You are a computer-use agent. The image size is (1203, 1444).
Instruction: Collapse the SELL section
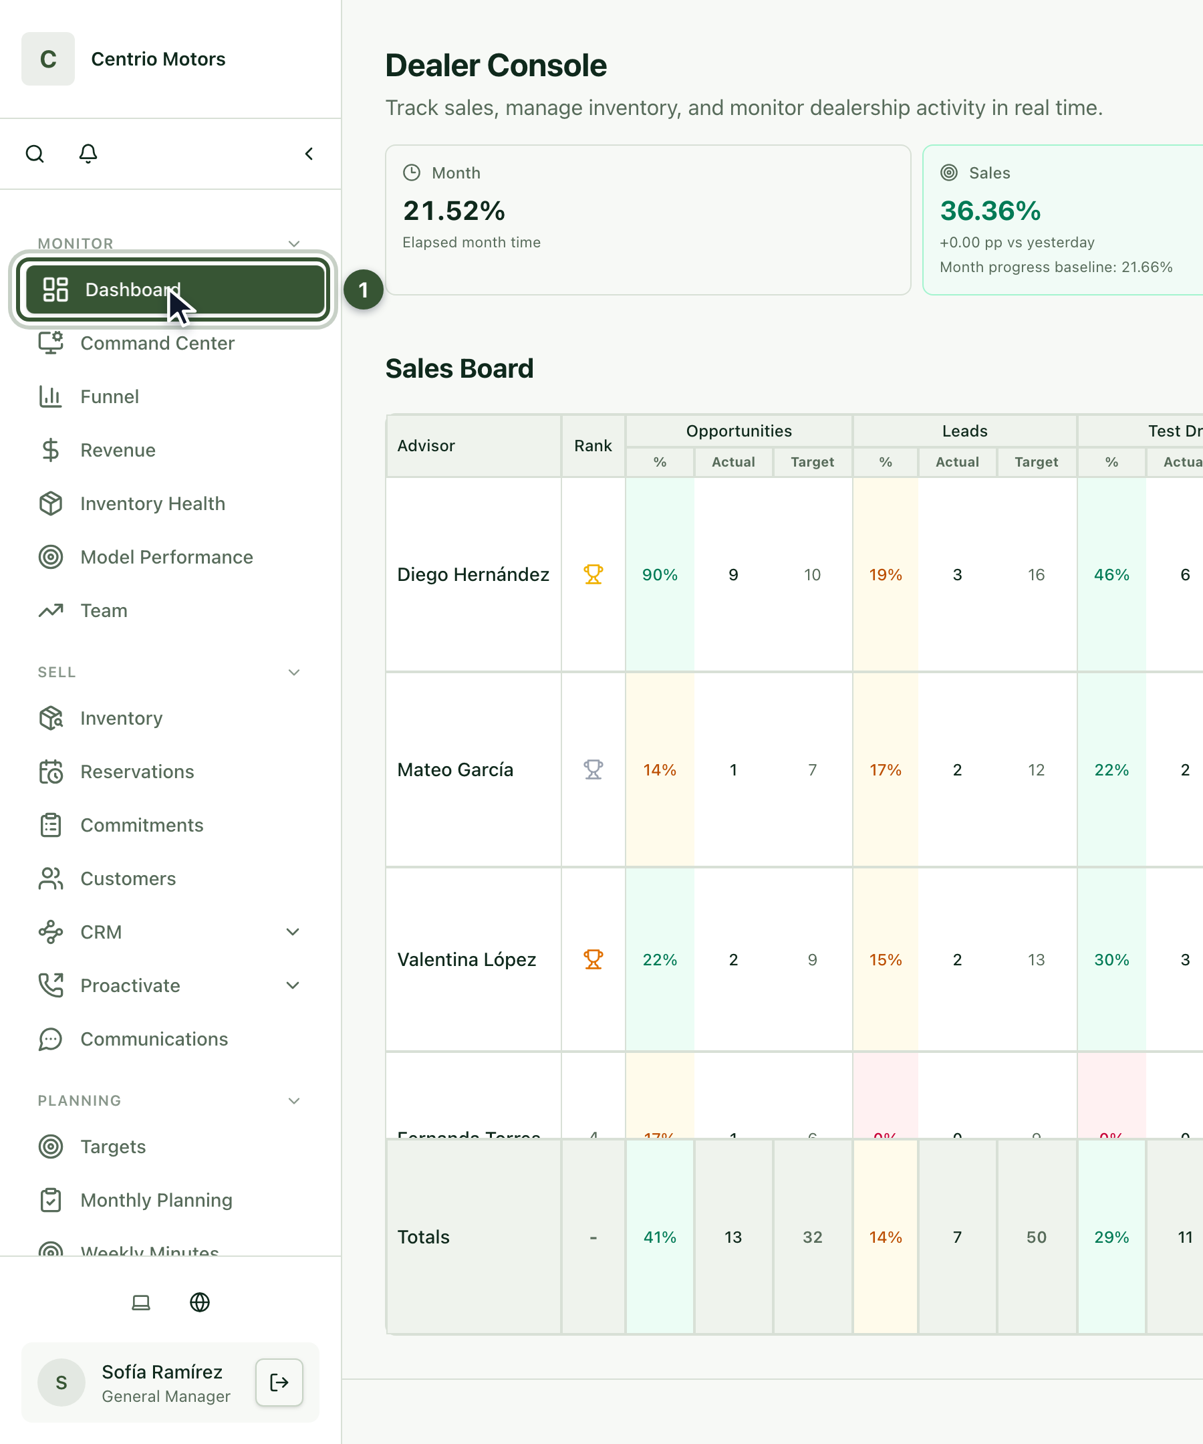[x=294, y=672]
